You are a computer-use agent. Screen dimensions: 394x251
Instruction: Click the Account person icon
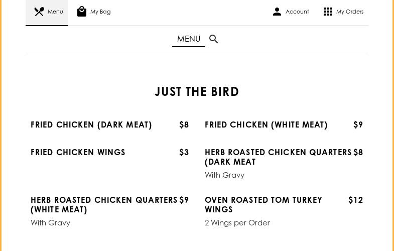(x=277, y=12)
